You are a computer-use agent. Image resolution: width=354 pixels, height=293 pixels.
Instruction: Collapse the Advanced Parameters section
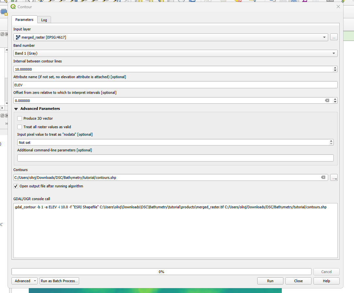point(16,109)
